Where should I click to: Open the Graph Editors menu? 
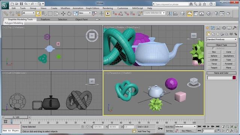point(93,8)
